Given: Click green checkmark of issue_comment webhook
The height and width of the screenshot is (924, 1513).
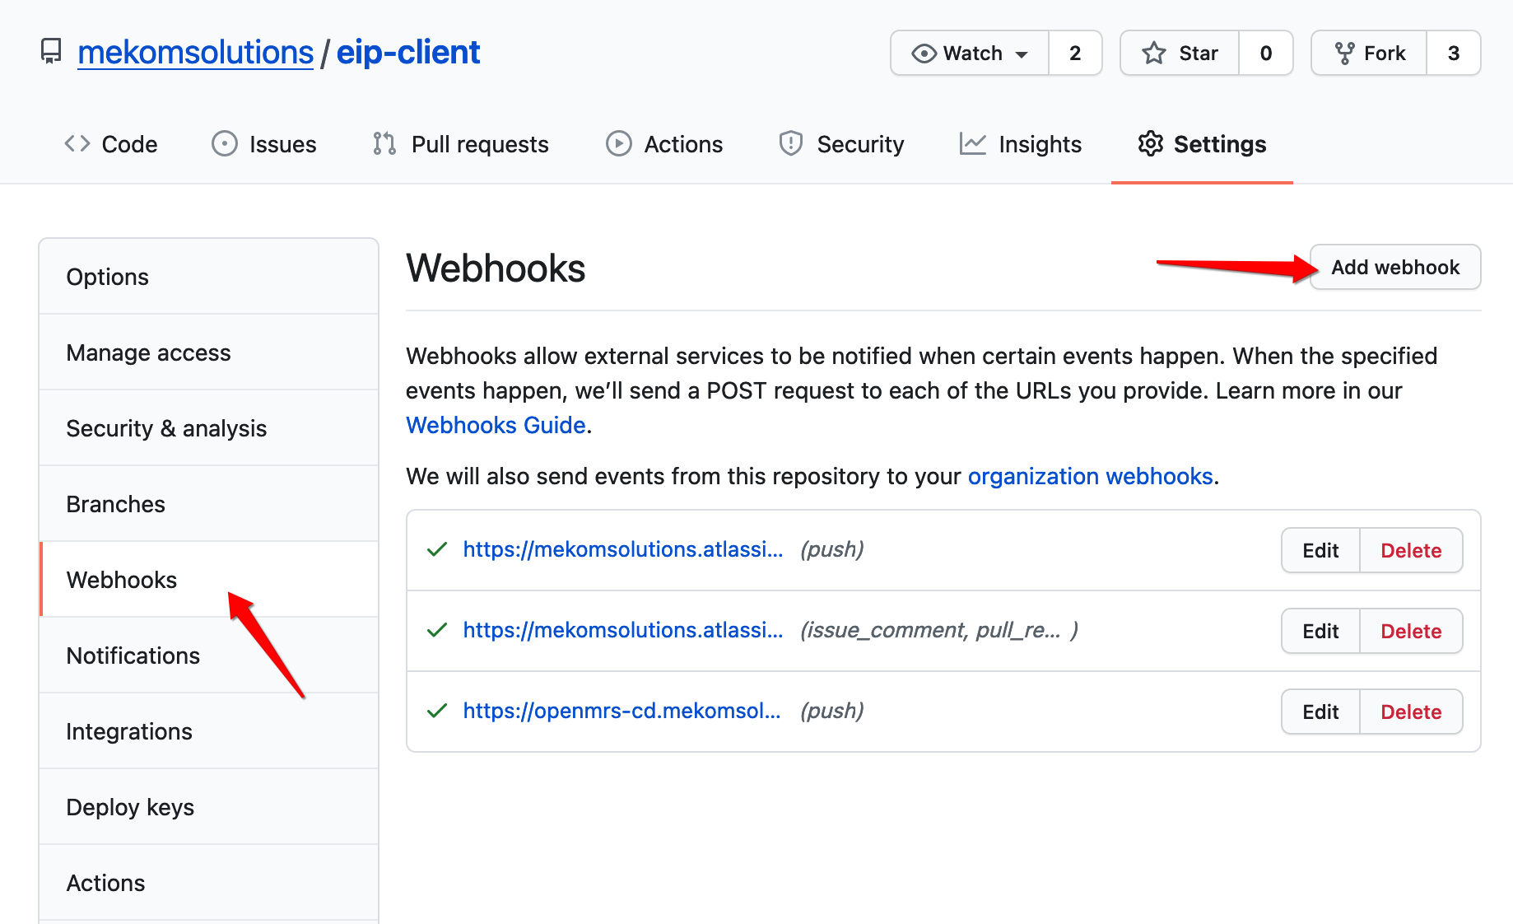Looking at the screenshot, I should coord(437,630).
